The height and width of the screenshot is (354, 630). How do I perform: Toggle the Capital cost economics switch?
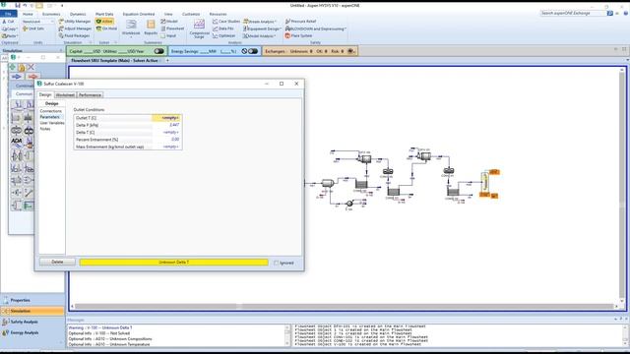tap(158, 51)
